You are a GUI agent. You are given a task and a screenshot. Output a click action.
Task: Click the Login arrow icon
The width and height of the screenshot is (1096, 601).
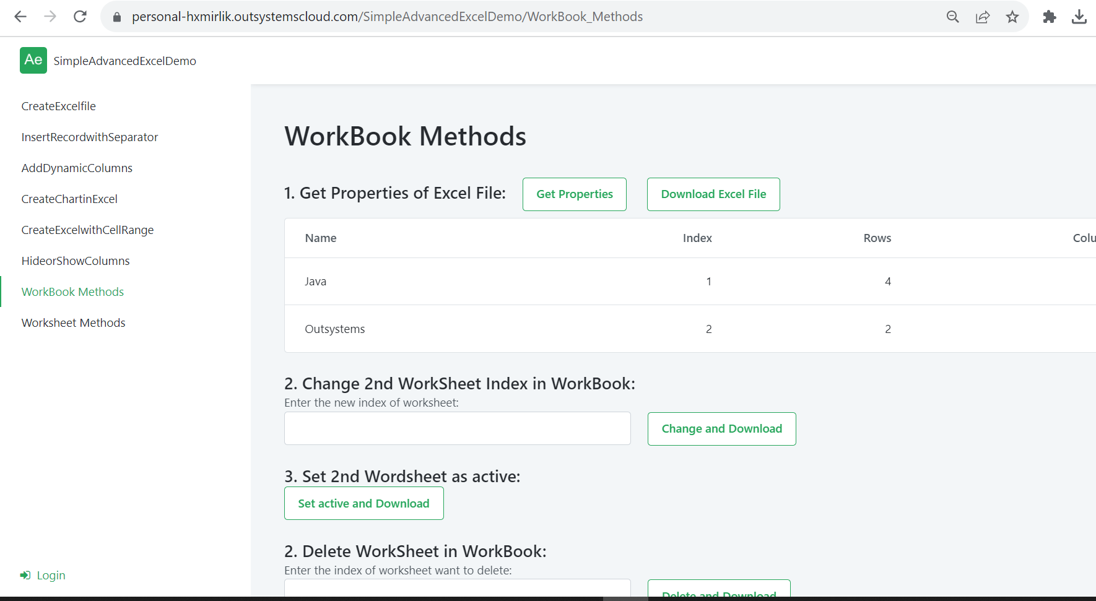pyautogui.click(x=25, y=575)
